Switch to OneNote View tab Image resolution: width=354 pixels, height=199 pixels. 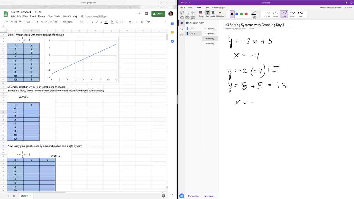[207, 7]
